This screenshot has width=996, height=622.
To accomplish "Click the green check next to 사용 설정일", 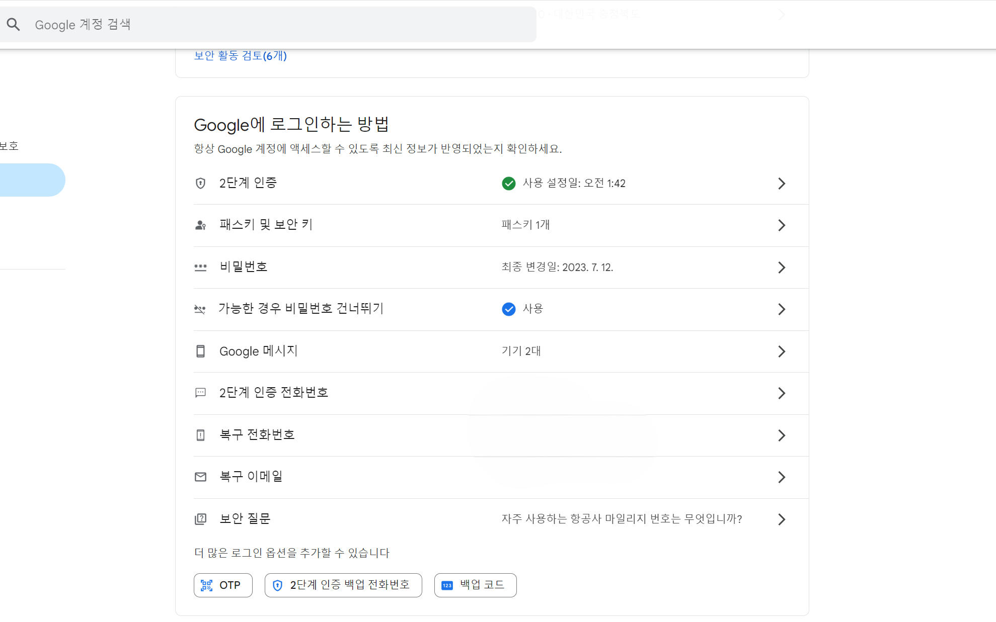I will (509, 184).
